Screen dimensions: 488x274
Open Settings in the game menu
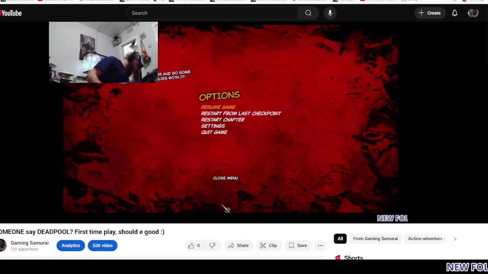(213, 126)
